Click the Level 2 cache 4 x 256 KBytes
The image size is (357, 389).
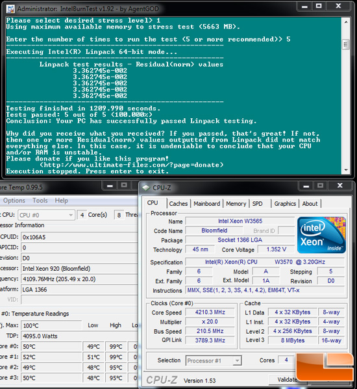click(293, 331)
